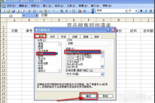The height and width of the screenshot is (103, 155).
Task: Toggle Underline formatting button
Action: (151, 11)
